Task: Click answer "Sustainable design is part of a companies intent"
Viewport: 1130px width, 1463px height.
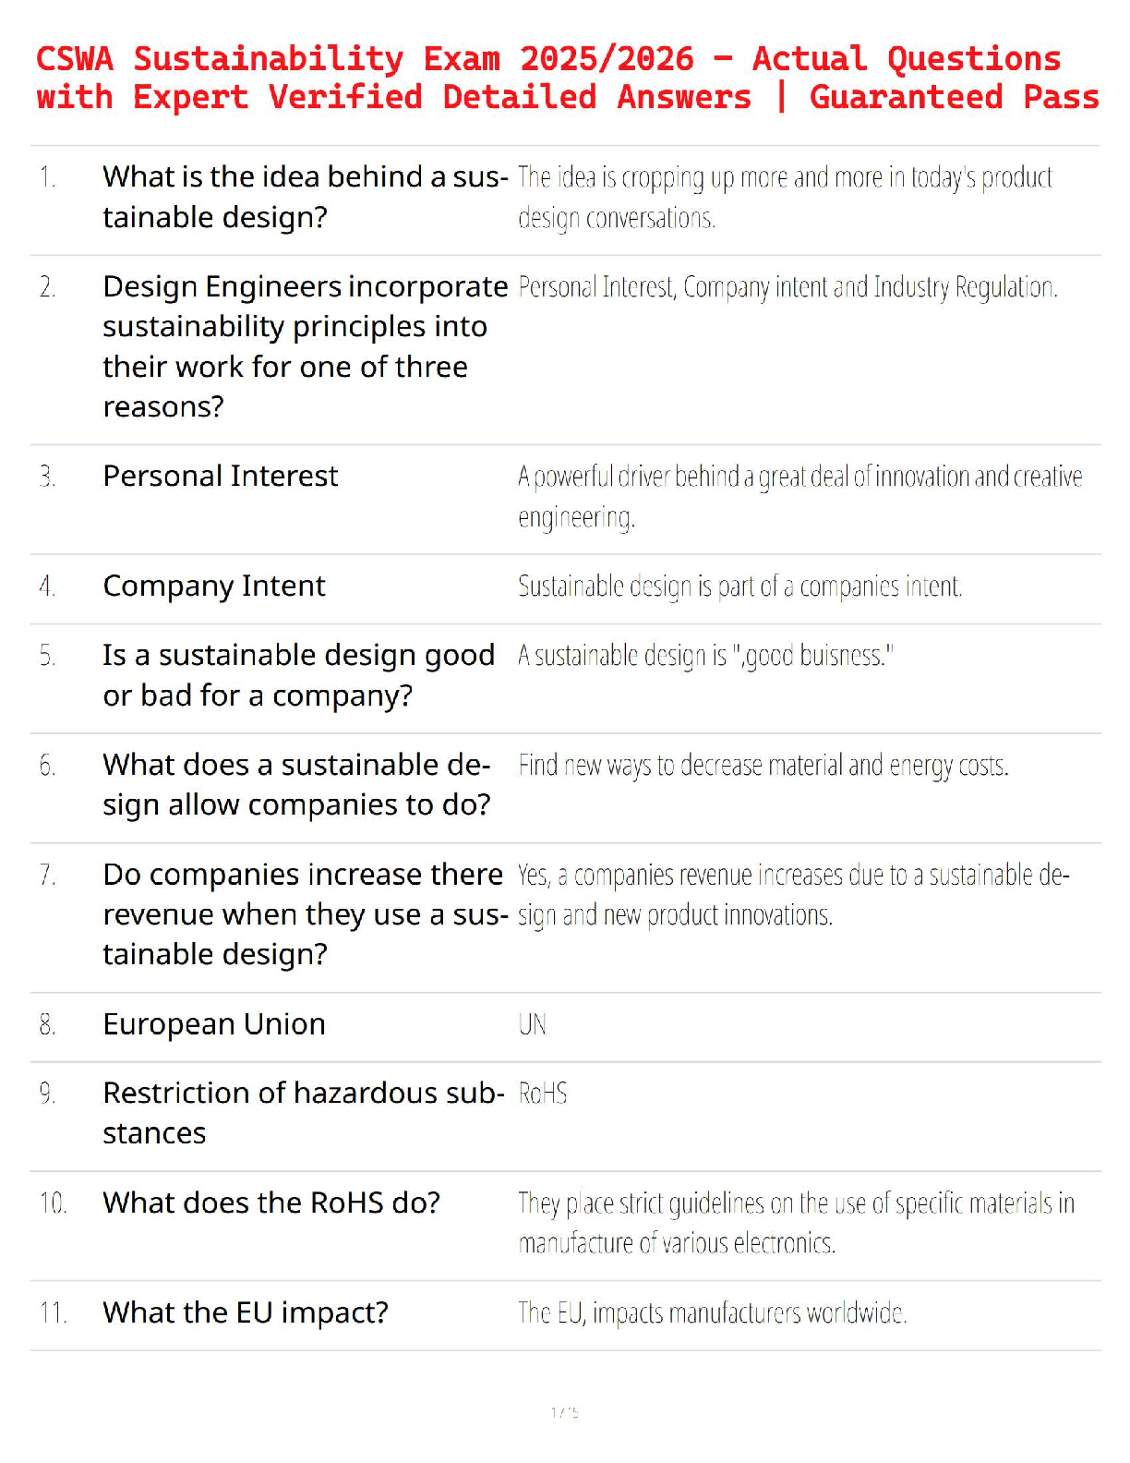Action: [739, 586]
